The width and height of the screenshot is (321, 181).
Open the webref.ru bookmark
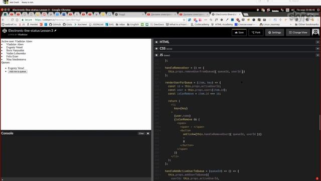pos(9,25)
